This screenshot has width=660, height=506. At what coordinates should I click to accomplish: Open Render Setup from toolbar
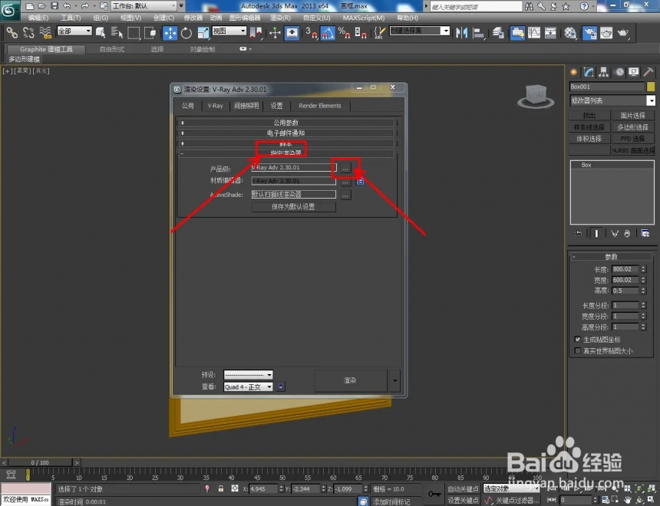tap(589, 33)
